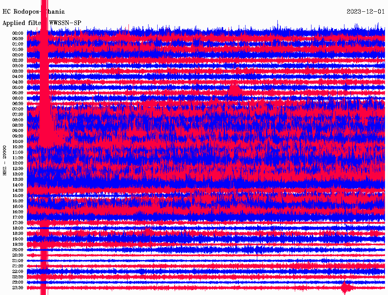
Task: Click the 22:00 time label
Action: click(x=18, y=271)
